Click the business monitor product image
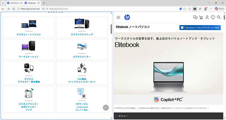The image size is (226, 120). [x=82, y=46]
